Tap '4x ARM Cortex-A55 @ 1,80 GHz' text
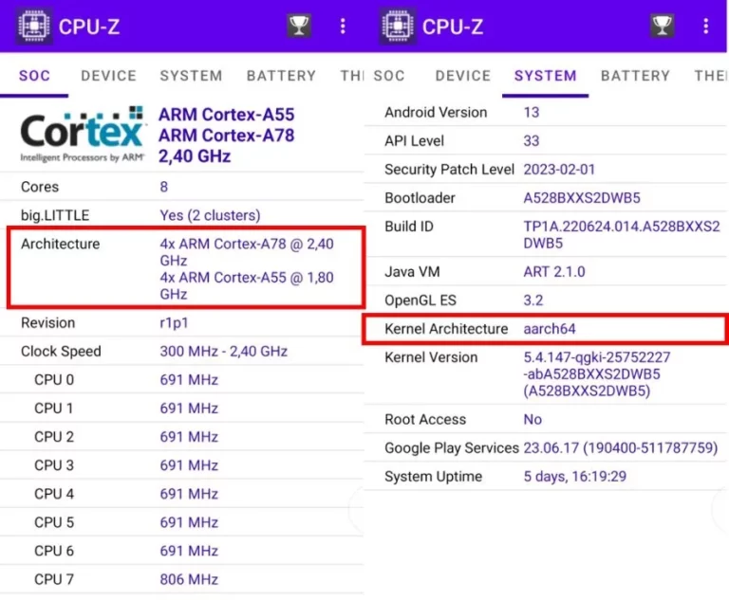 point(247,285)
